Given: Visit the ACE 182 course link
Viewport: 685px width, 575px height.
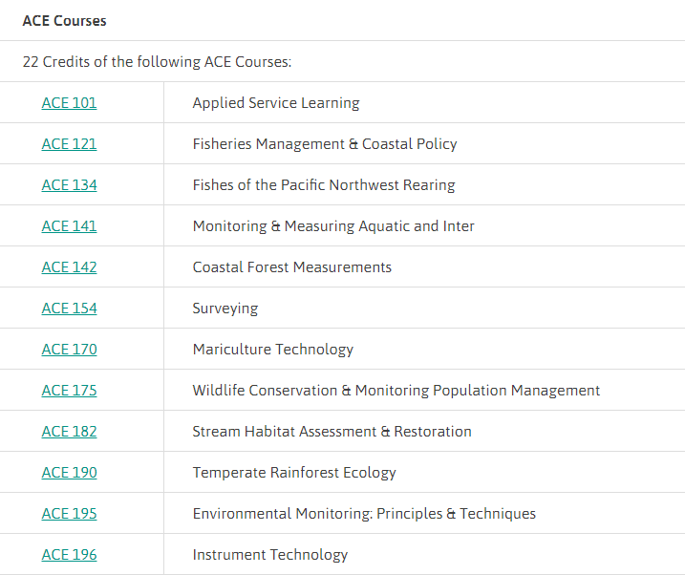Looking at the screenshot, I should click(x=69, y=432).
